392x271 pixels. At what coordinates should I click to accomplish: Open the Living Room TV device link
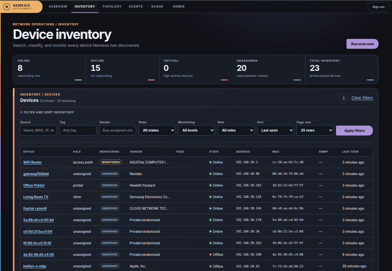36,197
